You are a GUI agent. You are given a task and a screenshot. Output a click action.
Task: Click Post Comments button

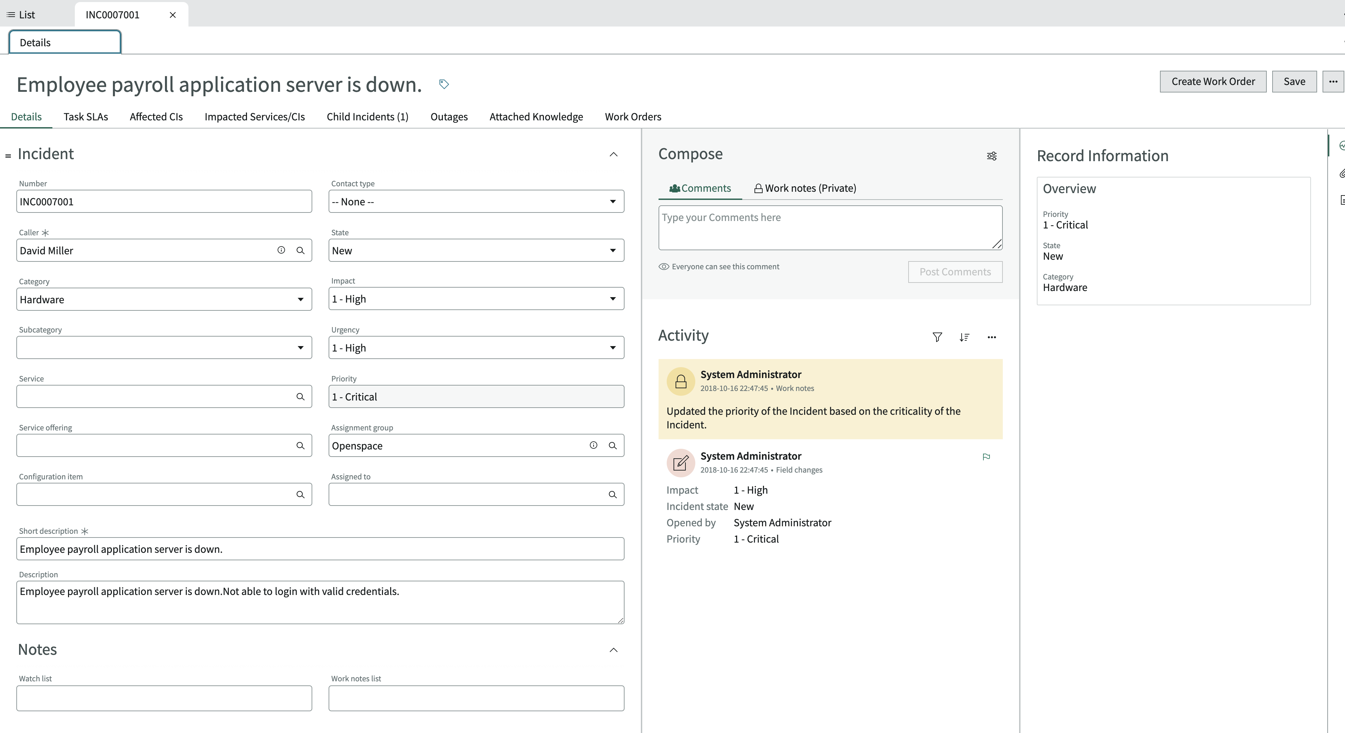(955, 272)
